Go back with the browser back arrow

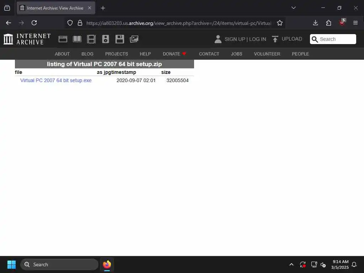pyautogui.click(x=9, y=23)
